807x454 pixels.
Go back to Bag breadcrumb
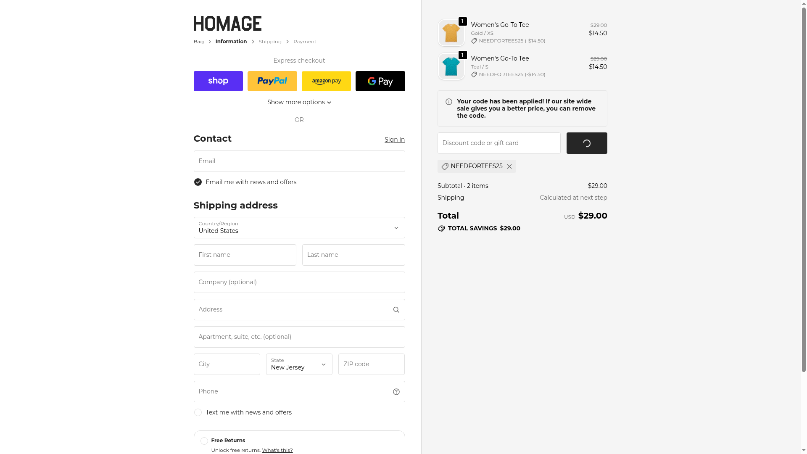coord(198,42)
